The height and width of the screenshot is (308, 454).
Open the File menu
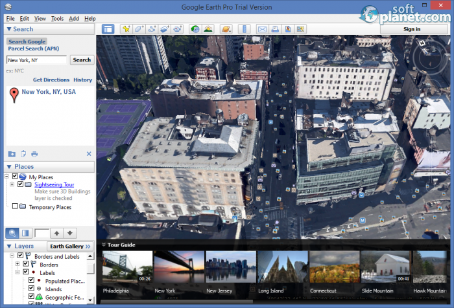(10, 19)
